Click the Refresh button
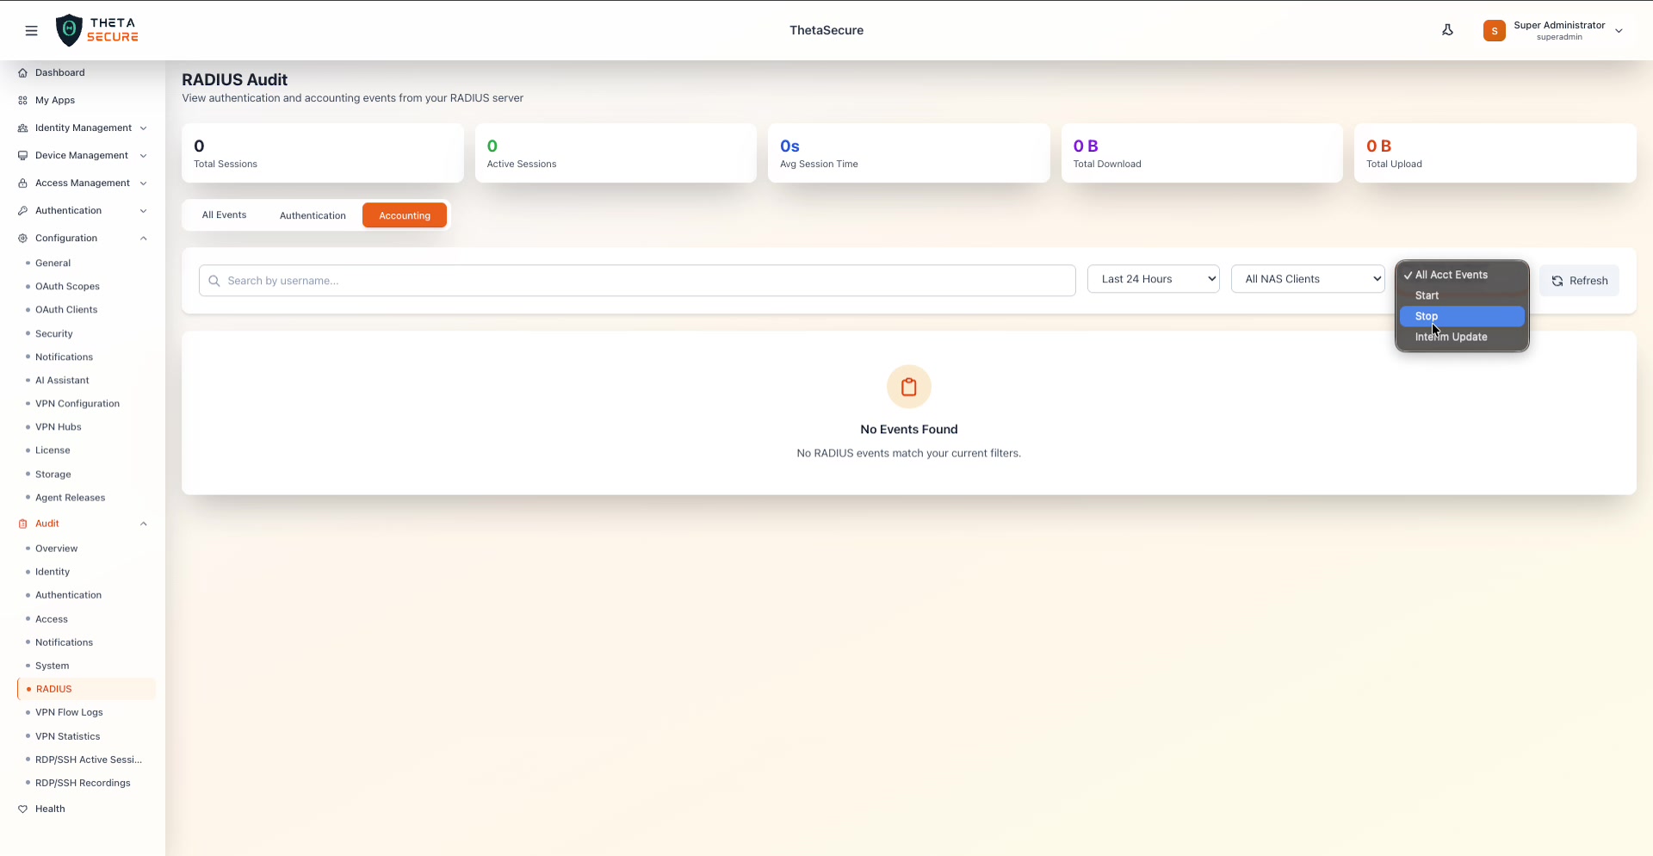 [1580, 280]
